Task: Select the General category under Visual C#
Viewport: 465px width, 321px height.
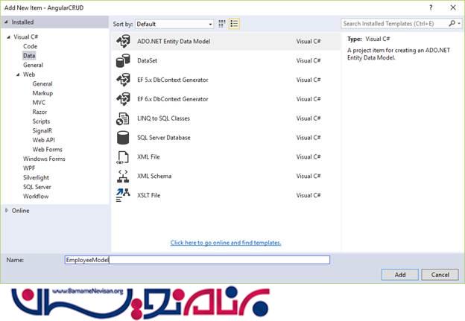Action: click(x=33, y=66)
